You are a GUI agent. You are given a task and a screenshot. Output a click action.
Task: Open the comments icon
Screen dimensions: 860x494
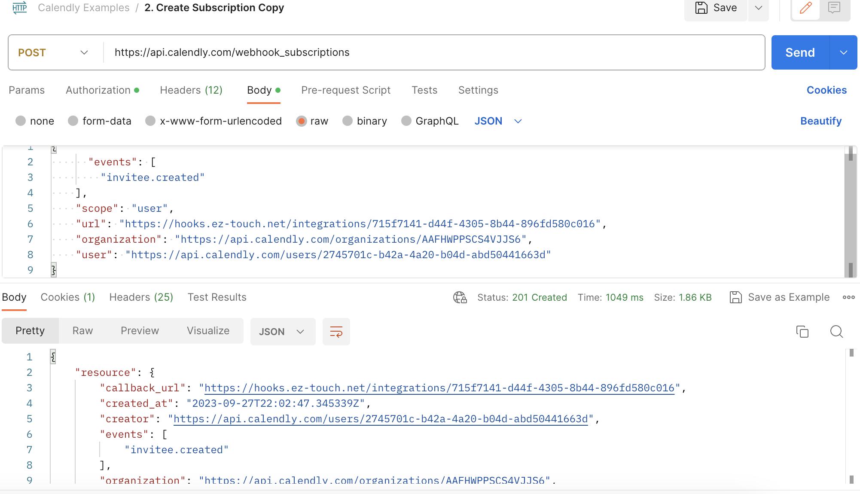click(834, 8)
